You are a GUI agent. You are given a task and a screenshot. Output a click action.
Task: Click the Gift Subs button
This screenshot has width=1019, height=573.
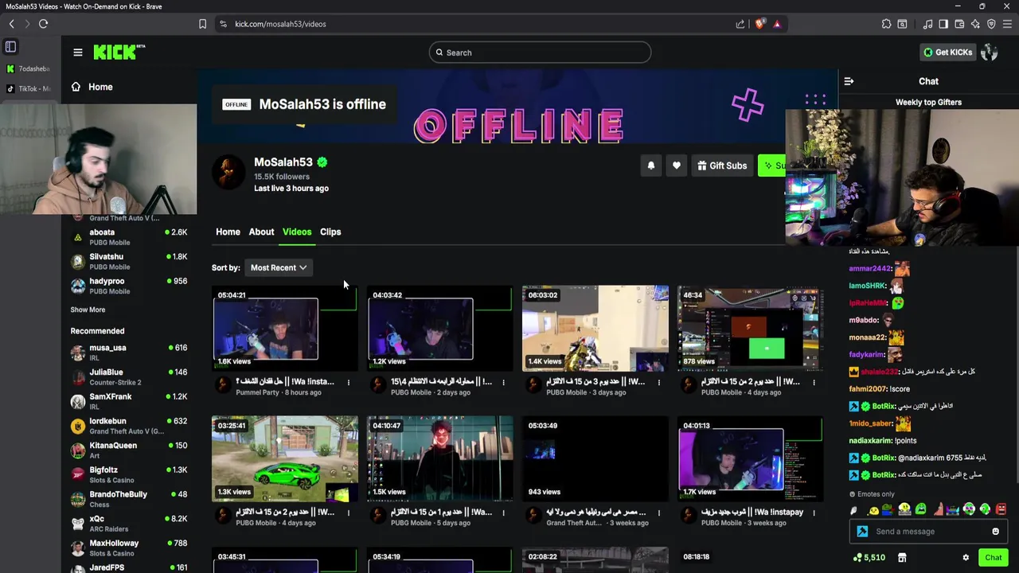722,166
